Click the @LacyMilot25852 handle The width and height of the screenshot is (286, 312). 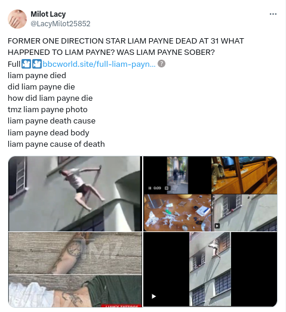point(60,24)
